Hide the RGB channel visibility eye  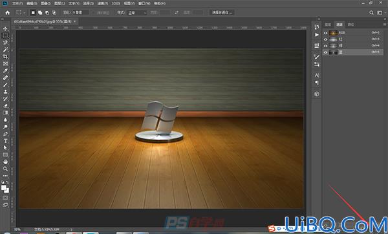326,33
